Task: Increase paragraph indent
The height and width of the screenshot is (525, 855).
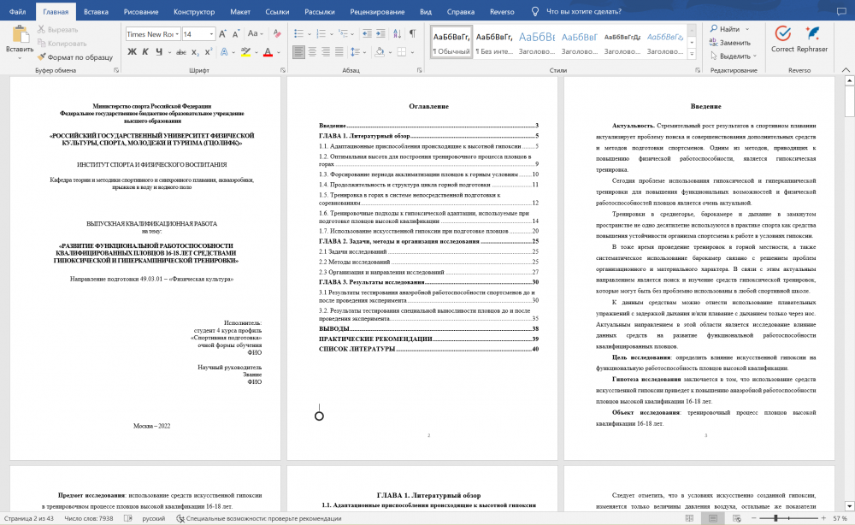Action: [380, 34]
